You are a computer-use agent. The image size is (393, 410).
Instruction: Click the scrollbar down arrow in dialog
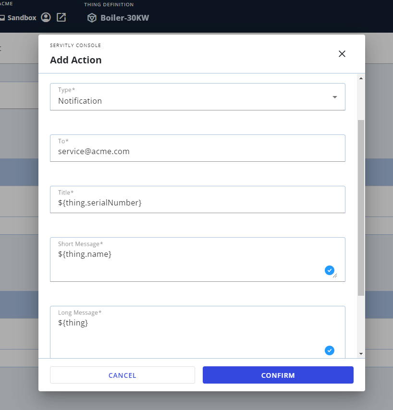(x=361, y=354)
